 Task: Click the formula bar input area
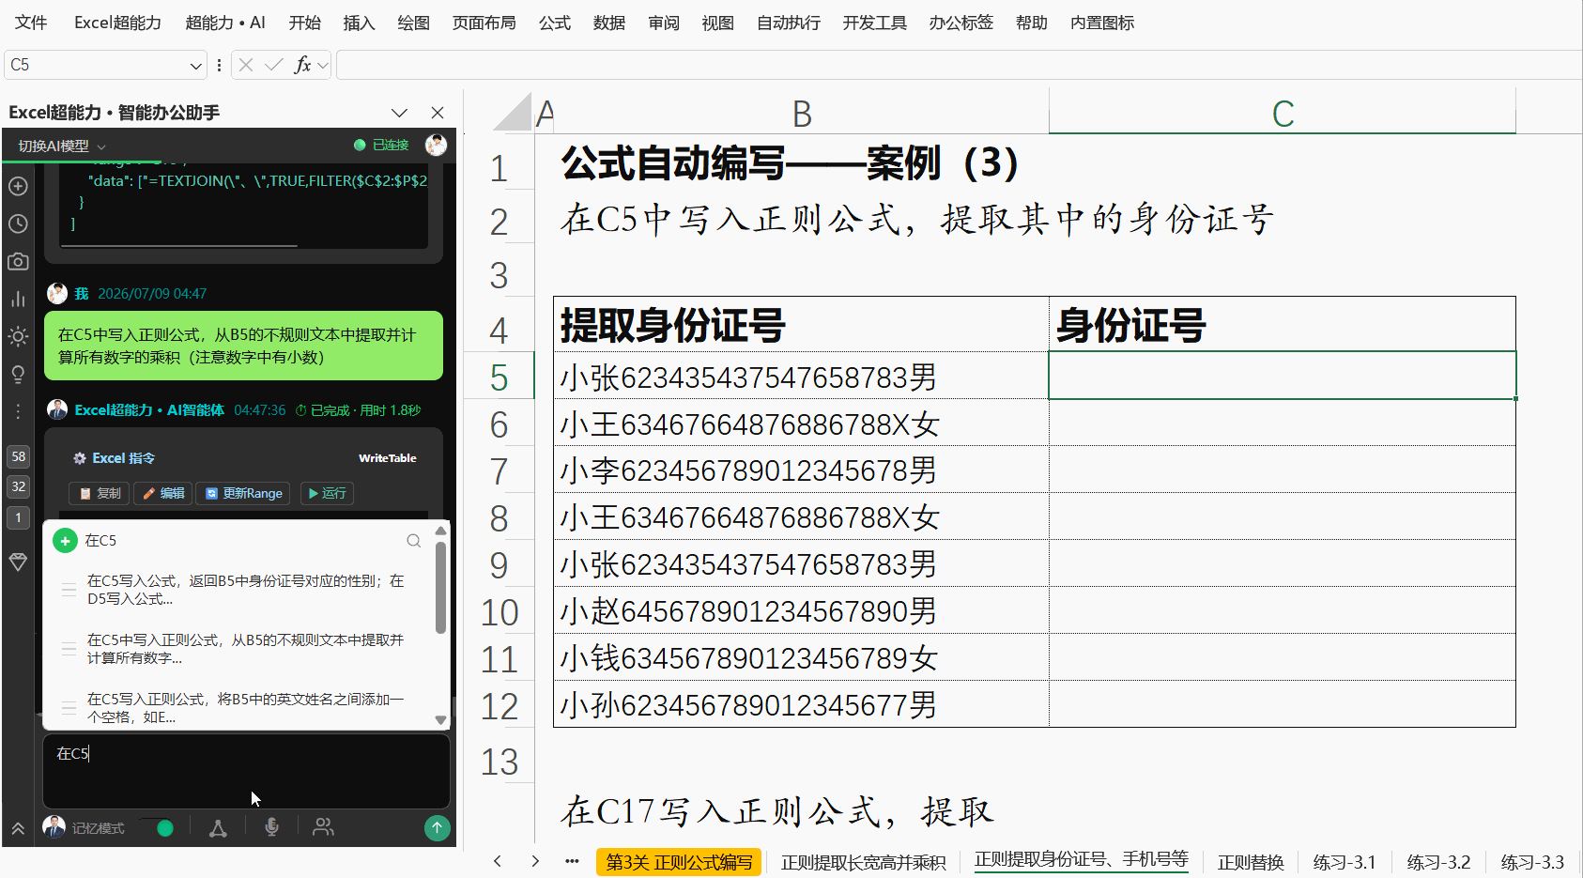(958, 65)
